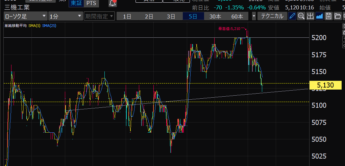The image size is (345, 166).
Task: Click the yellow 5,130 current price tag
Action: (x=325, y=85)
